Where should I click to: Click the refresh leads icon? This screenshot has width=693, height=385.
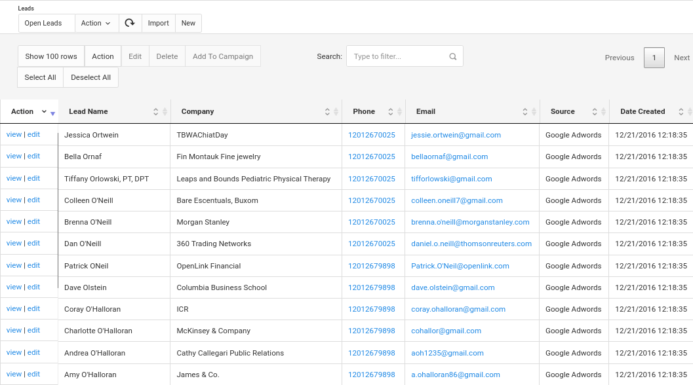(130, 23)
